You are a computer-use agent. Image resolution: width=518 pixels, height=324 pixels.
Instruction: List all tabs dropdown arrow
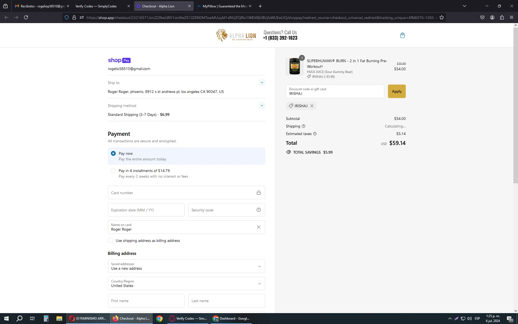[464, 6]
